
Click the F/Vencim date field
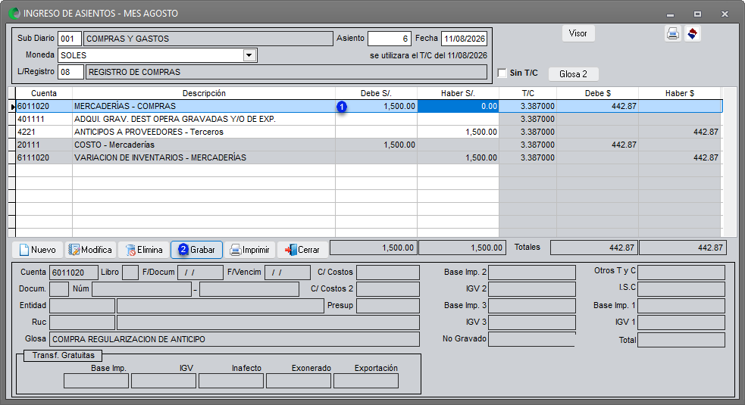click(287, 273)
